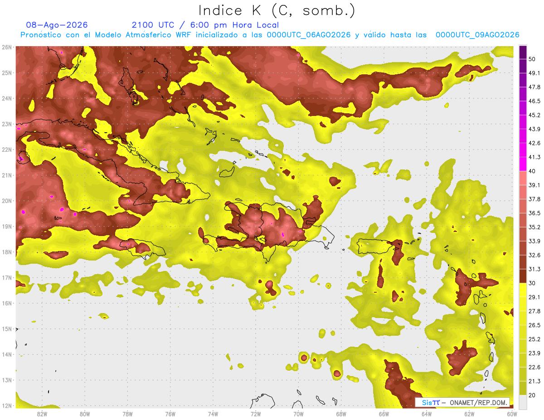Click the '12N' latitude label
The height and width of the screenshot is (420, 544).
tap(7, 406)
